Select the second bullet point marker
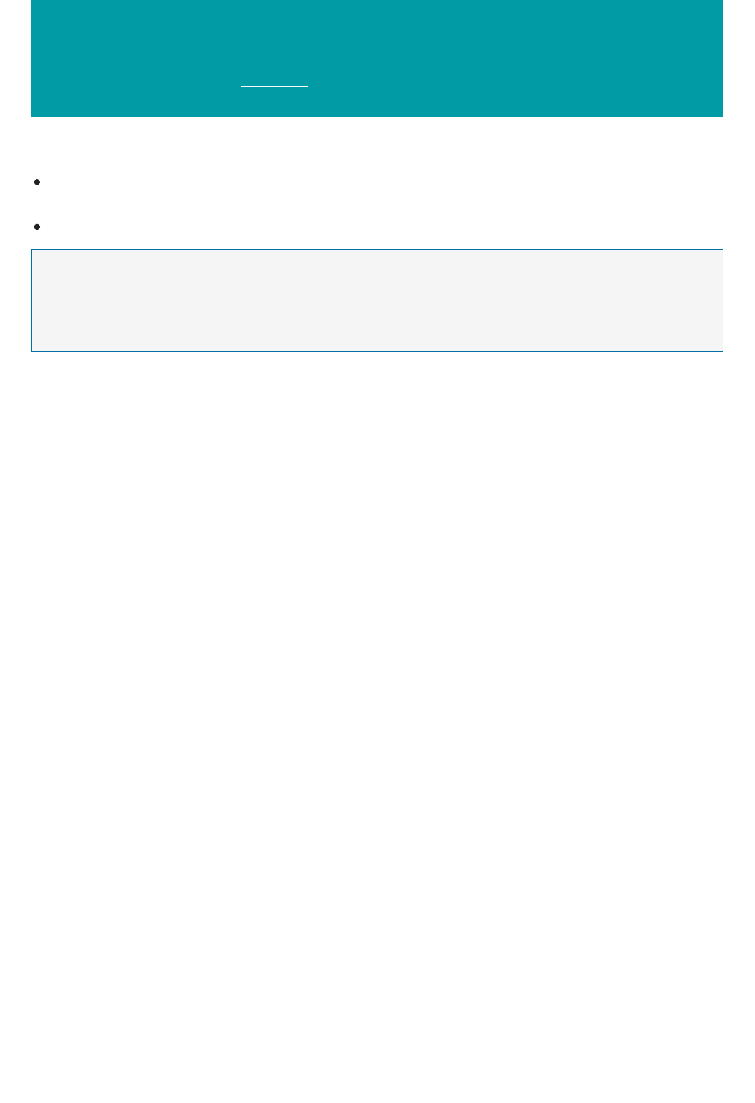755x1103 pixels. pyautogui.click(x=37, y=226)
